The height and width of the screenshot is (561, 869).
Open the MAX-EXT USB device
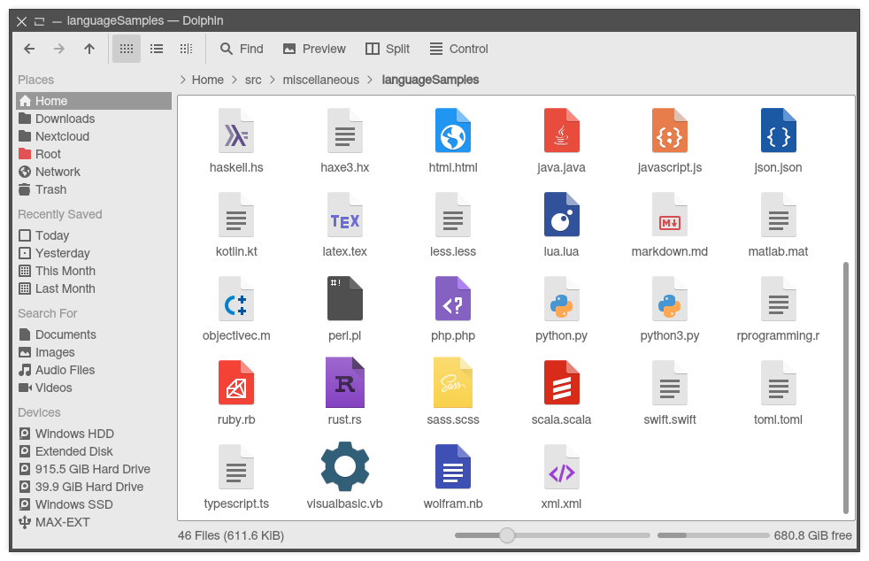[94, 522]
